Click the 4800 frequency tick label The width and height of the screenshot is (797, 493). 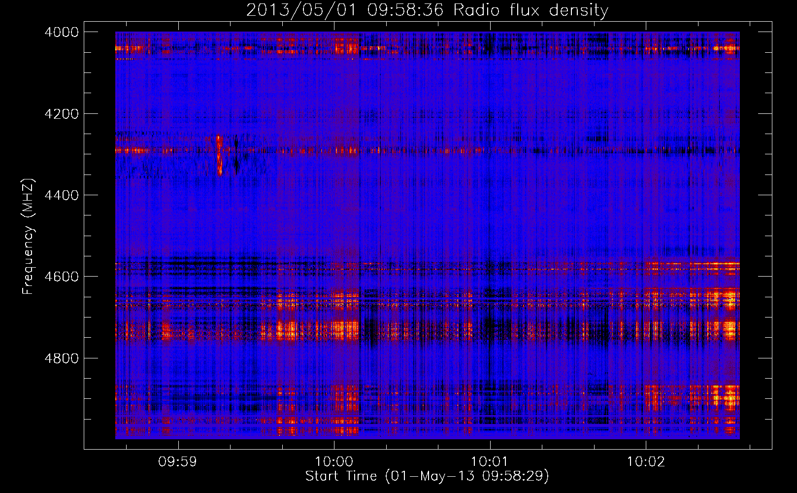point(62,358)
